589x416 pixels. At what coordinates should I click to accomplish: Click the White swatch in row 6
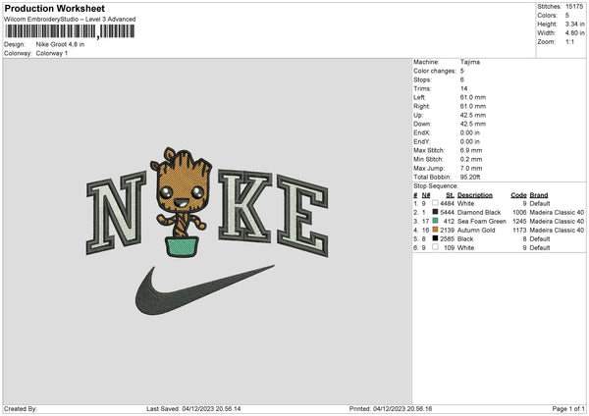435,247
